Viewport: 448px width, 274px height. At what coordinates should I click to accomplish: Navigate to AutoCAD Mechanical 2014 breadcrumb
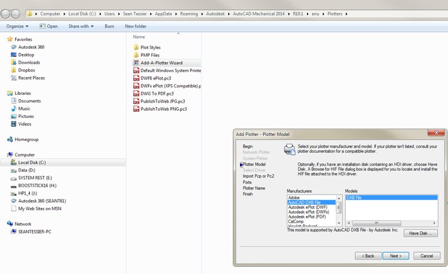click(x=259, y=14)
